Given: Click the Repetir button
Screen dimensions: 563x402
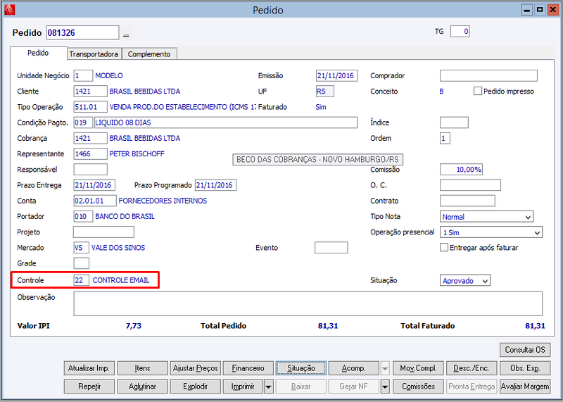Looking at the screenshot, I should 89,387.
